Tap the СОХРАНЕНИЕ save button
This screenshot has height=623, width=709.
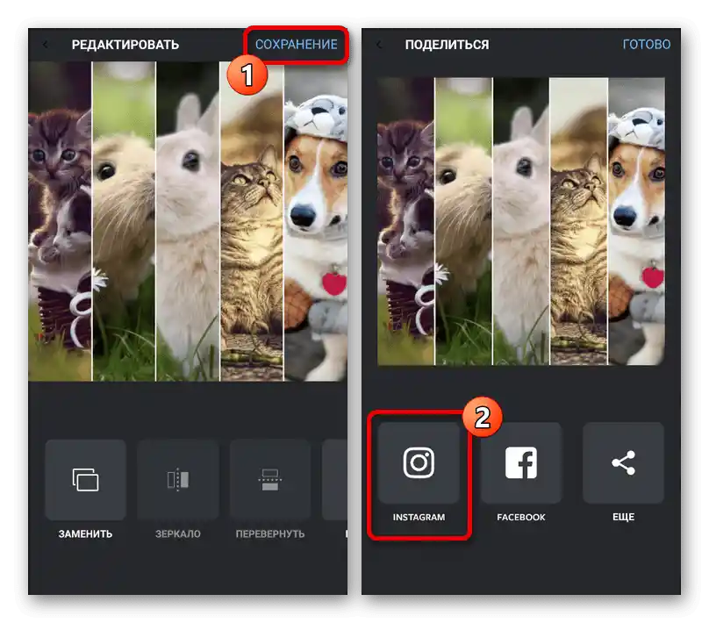(x=297, y=44)
